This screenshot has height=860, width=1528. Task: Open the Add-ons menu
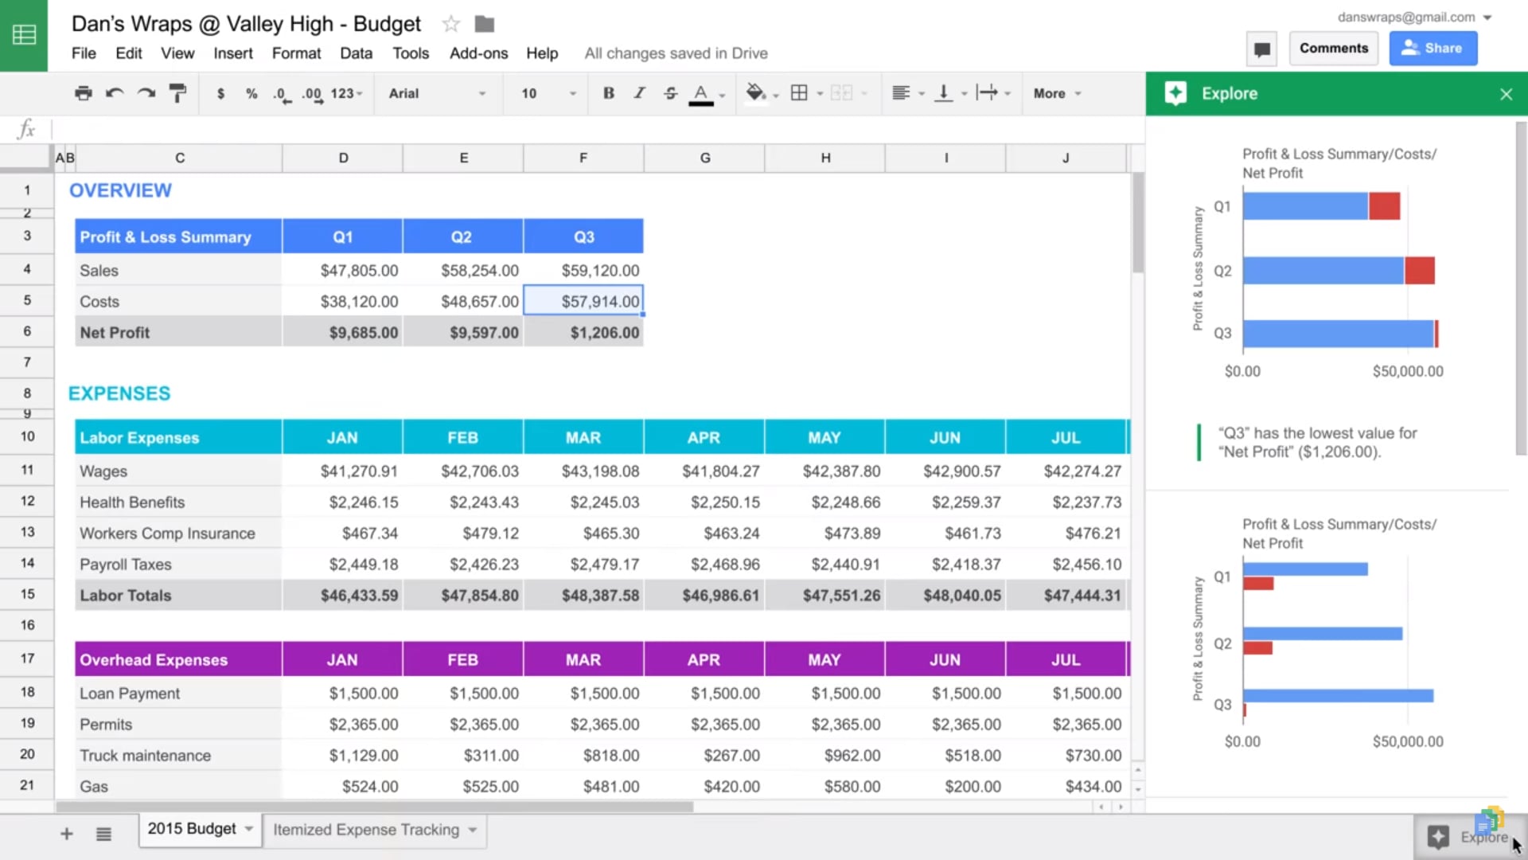[478, 53]
